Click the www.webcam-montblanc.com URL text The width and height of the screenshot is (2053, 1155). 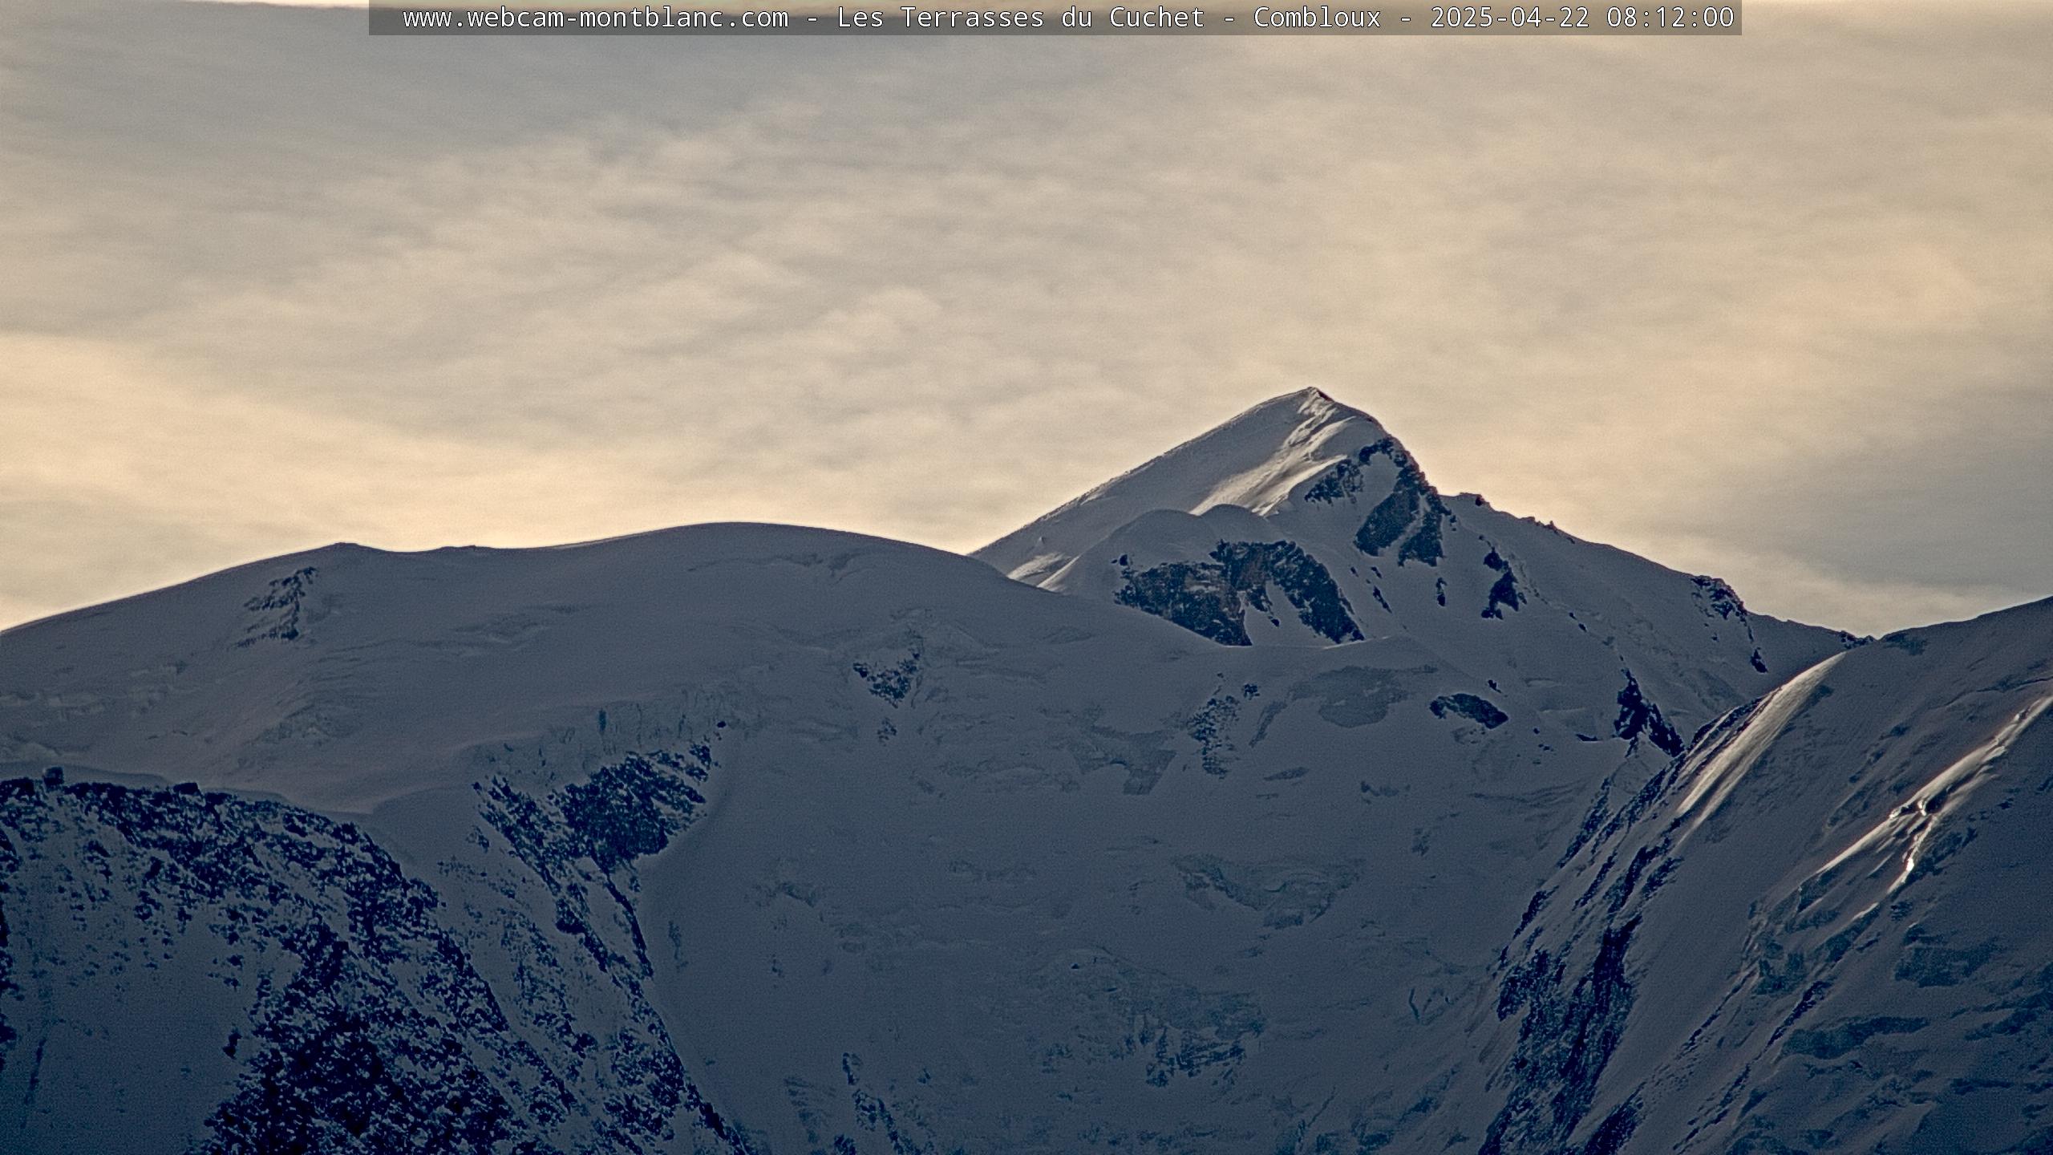595,18
